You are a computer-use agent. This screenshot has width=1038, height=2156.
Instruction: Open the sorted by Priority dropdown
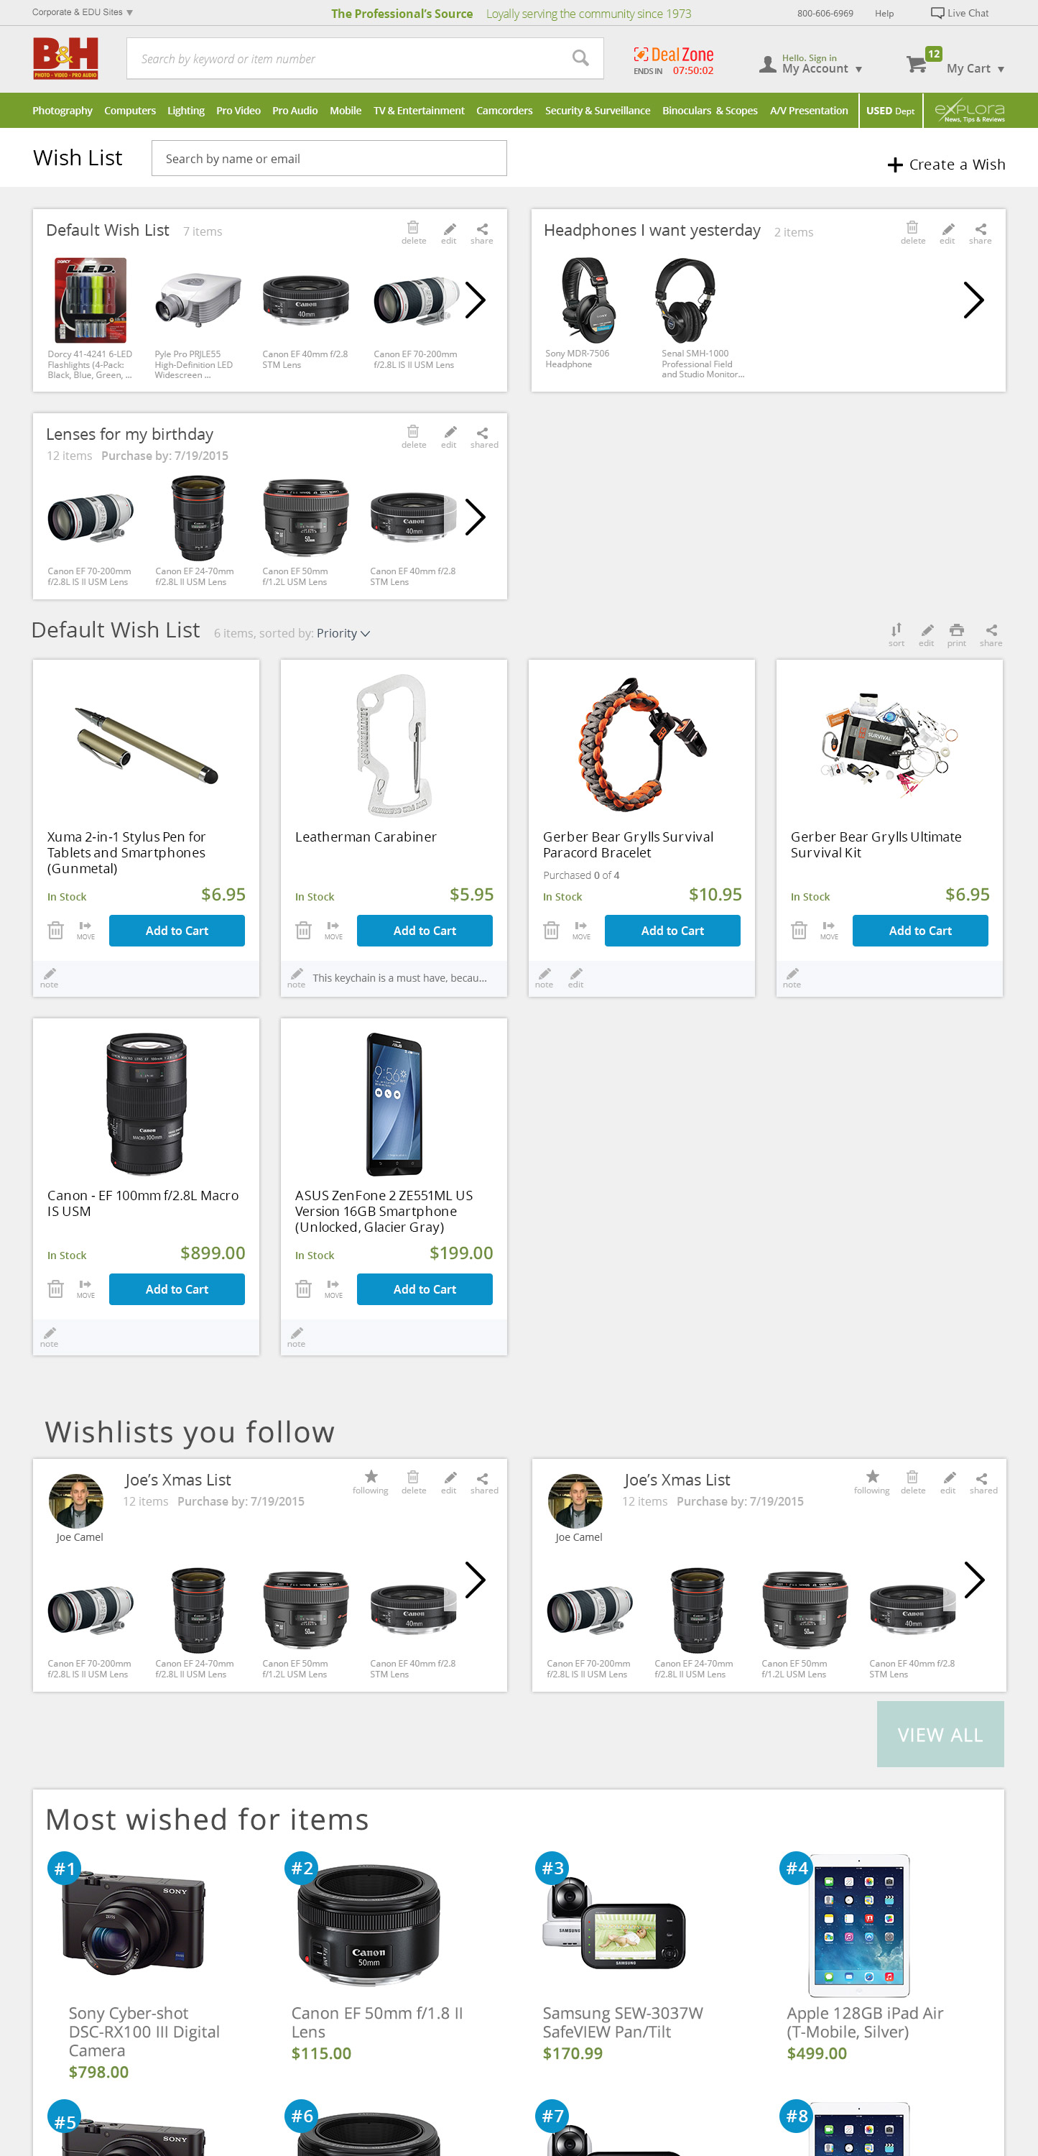[343, 634]
